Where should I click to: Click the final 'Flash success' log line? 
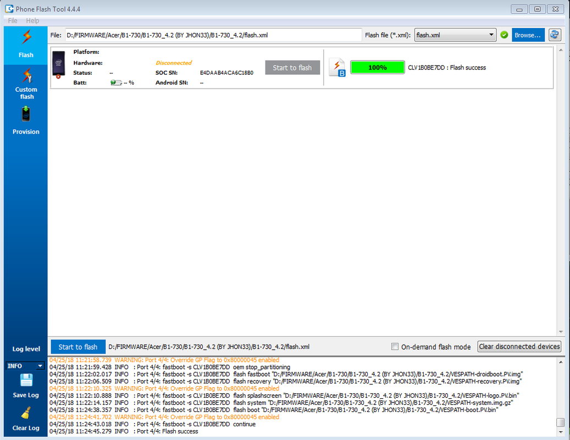pyautogui.click(x=124, y=431)
